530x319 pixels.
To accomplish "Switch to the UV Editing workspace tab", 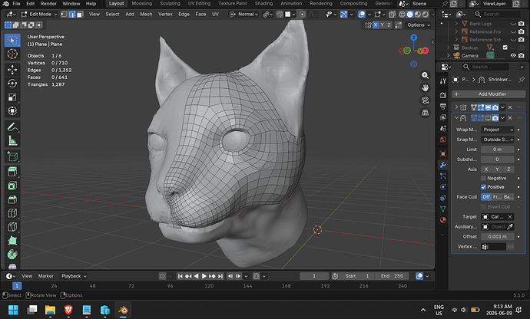I will click(199, 4).
